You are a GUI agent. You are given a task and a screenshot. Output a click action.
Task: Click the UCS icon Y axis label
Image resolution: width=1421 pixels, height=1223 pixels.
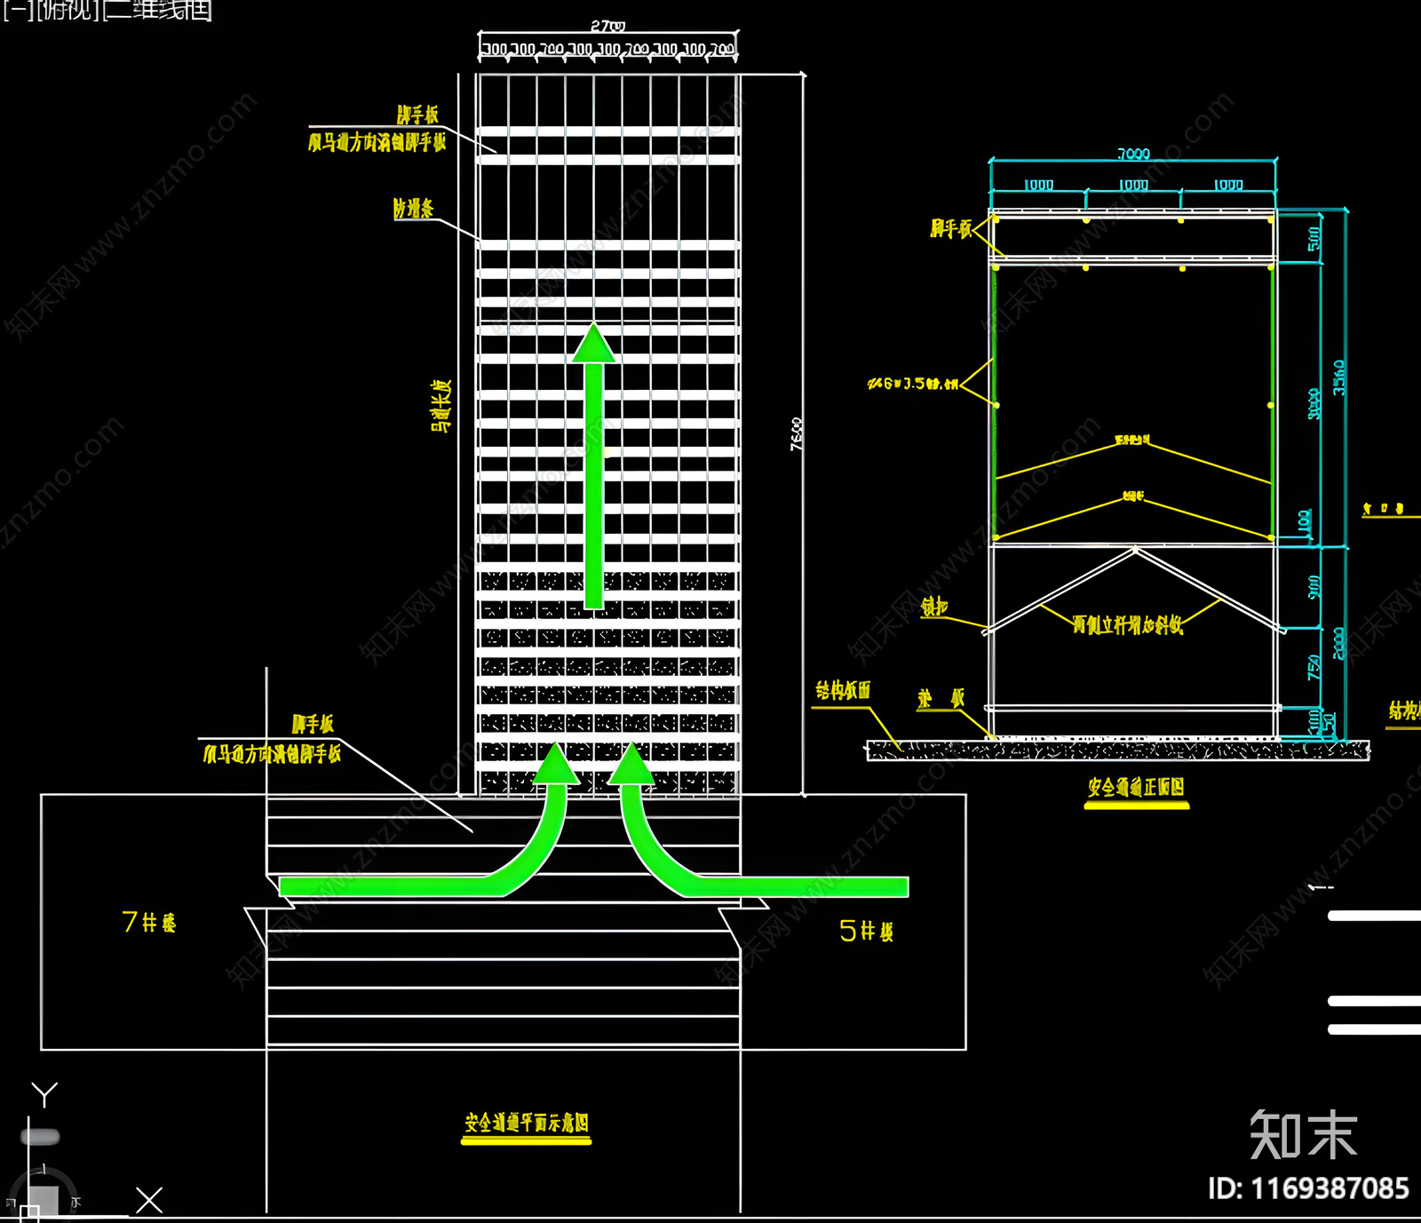click(44, 1094)
